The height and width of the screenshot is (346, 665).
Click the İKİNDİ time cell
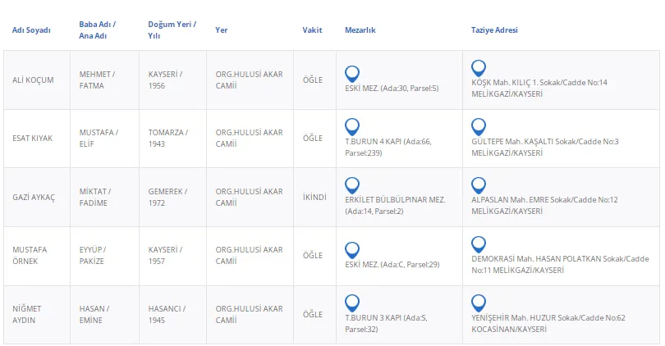pyautogui.click(x=314, y=197)
